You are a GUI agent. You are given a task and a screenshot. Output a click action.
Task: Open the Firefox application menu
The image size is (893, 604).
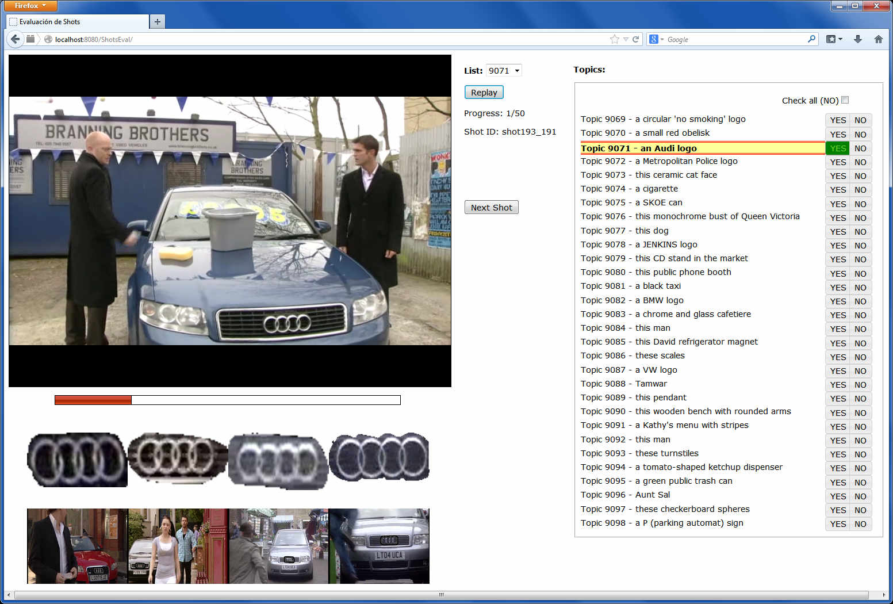30,6
